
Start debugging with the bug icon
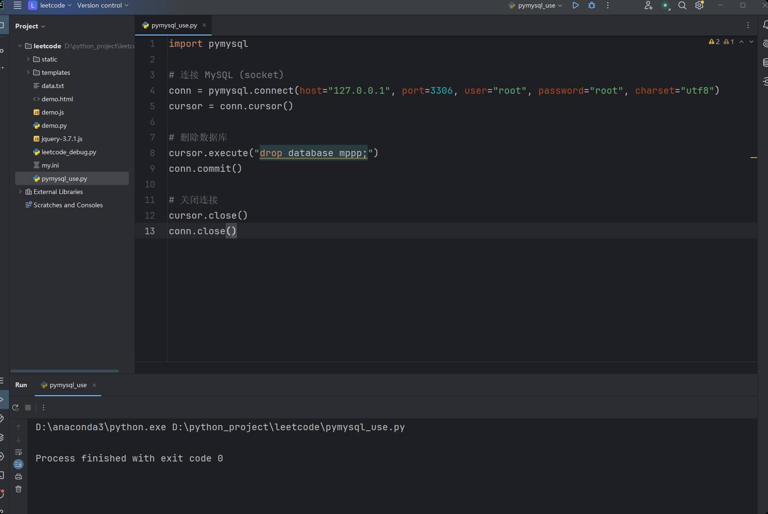[592, 5]
